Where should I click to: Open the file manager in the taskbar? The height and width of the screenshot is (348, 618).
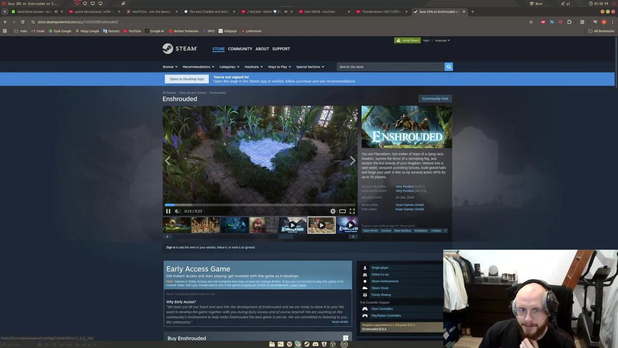tap(272, 344)
